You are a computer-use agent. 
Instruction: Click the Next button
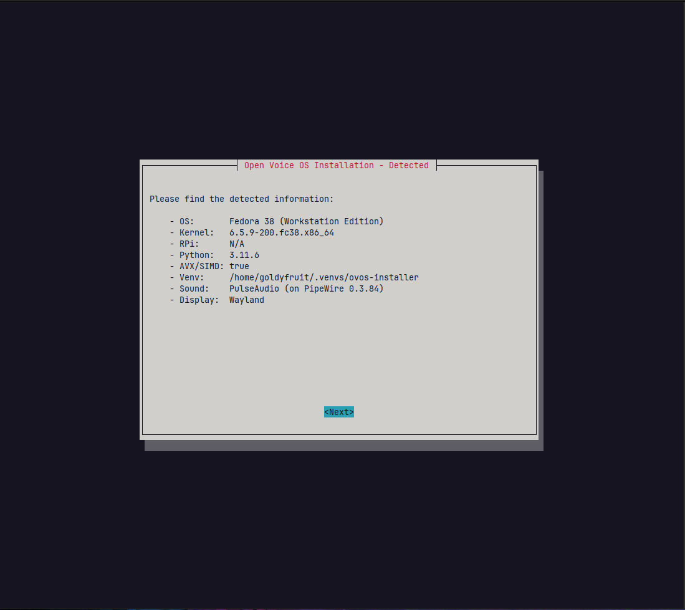click(x=338, y=412)
